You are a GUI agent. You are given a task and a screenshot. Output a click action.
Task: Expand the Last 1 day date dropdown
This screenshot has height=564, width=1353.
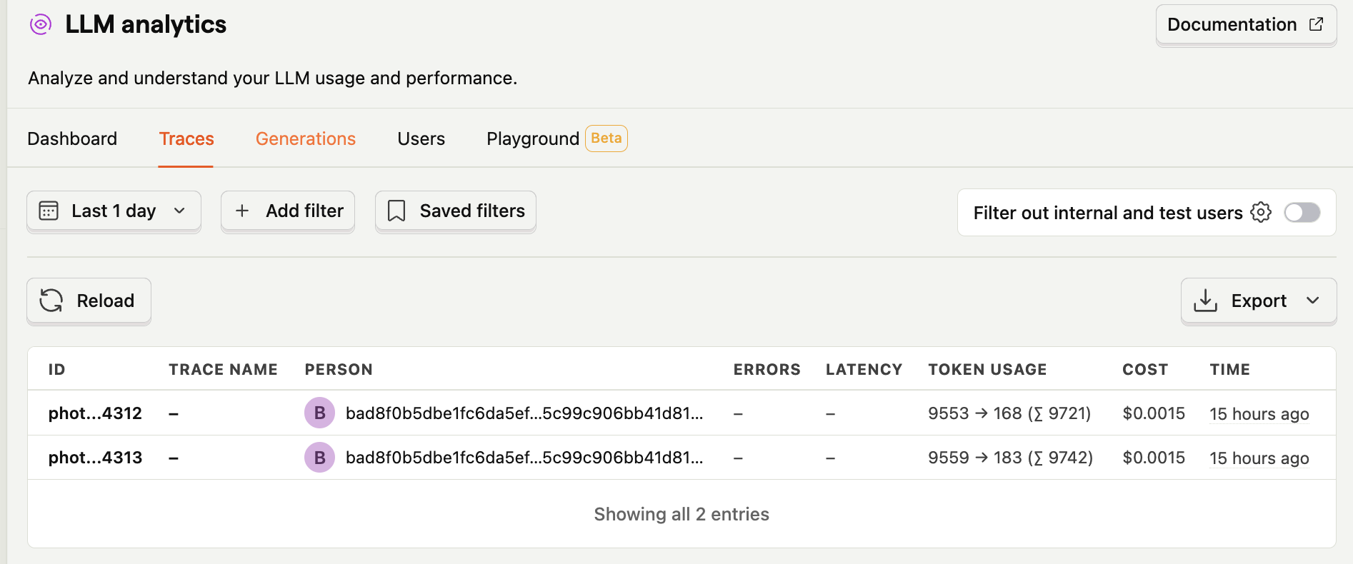click(x=179, y=211)
